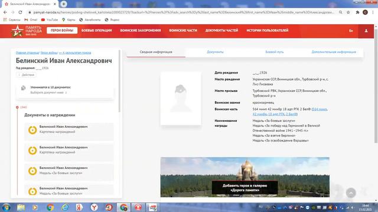Switch to the Боевой путь tab
This screenshot has height=212, width=378.
(274, 52)
